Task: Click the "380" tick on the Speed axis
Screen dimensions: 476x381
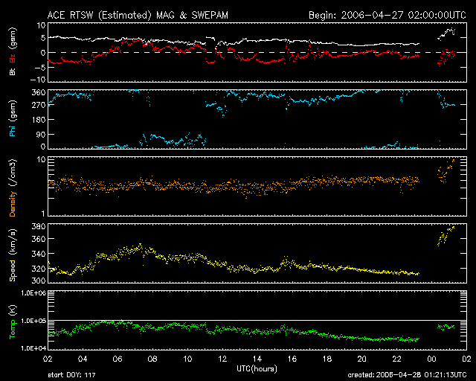Action: coord(39,226)
